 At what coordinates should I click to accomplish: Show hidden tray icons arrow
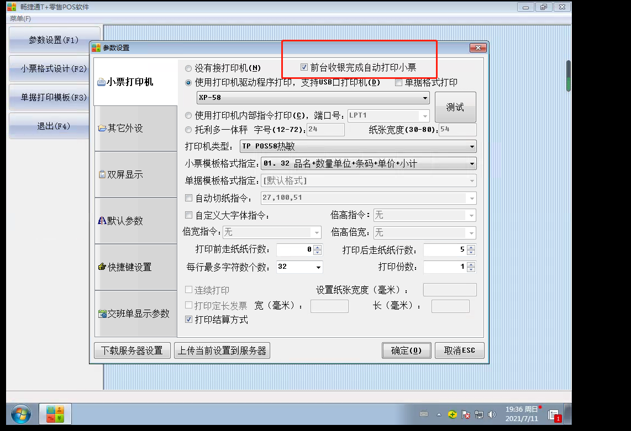tap(439, 414)
